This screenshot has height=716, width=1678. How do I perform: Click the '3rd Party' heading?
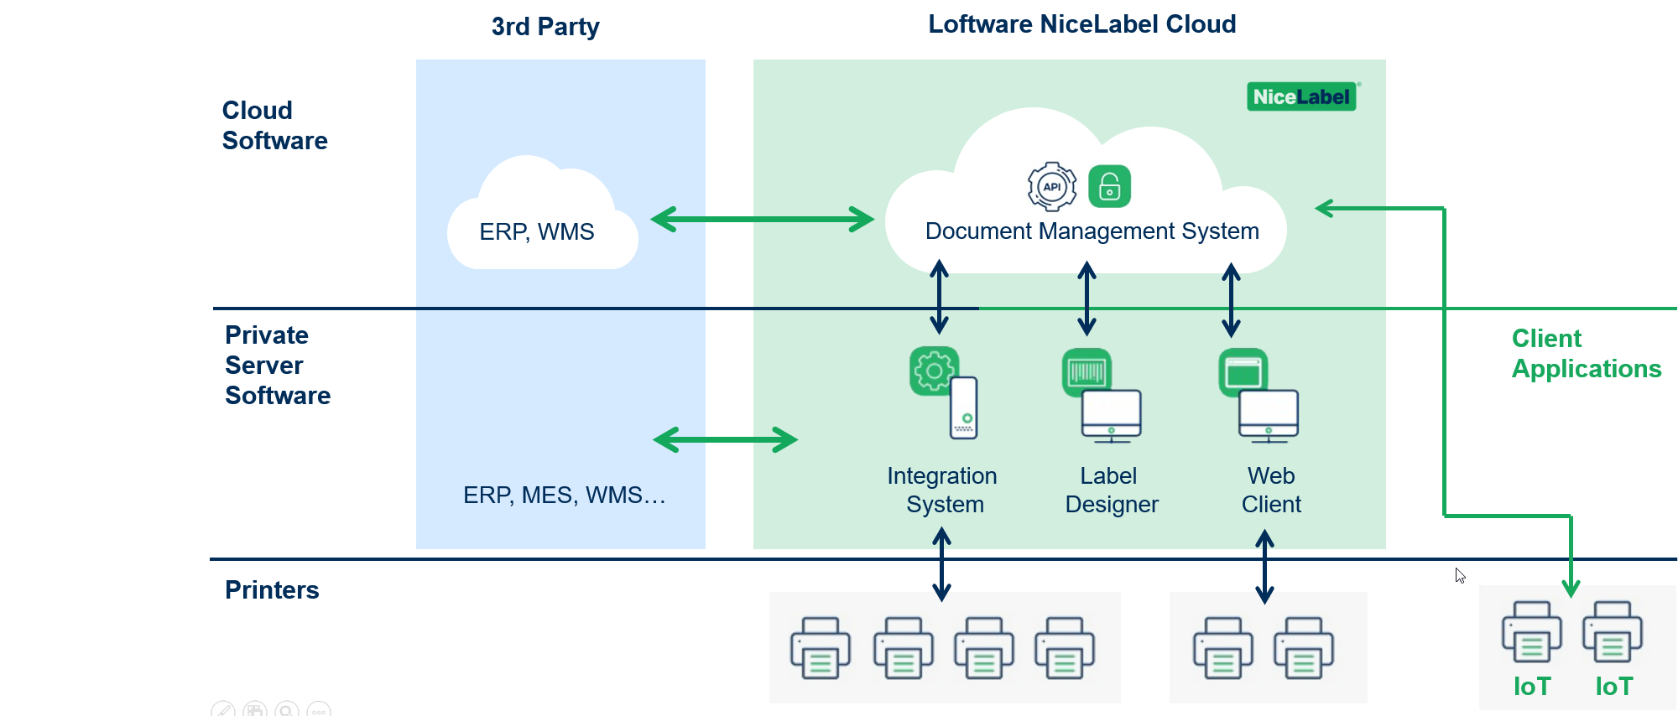click(x=545, y=27)
